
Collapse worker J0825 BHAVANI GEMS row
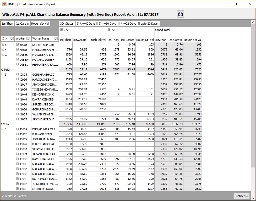[x=18, y=134]
